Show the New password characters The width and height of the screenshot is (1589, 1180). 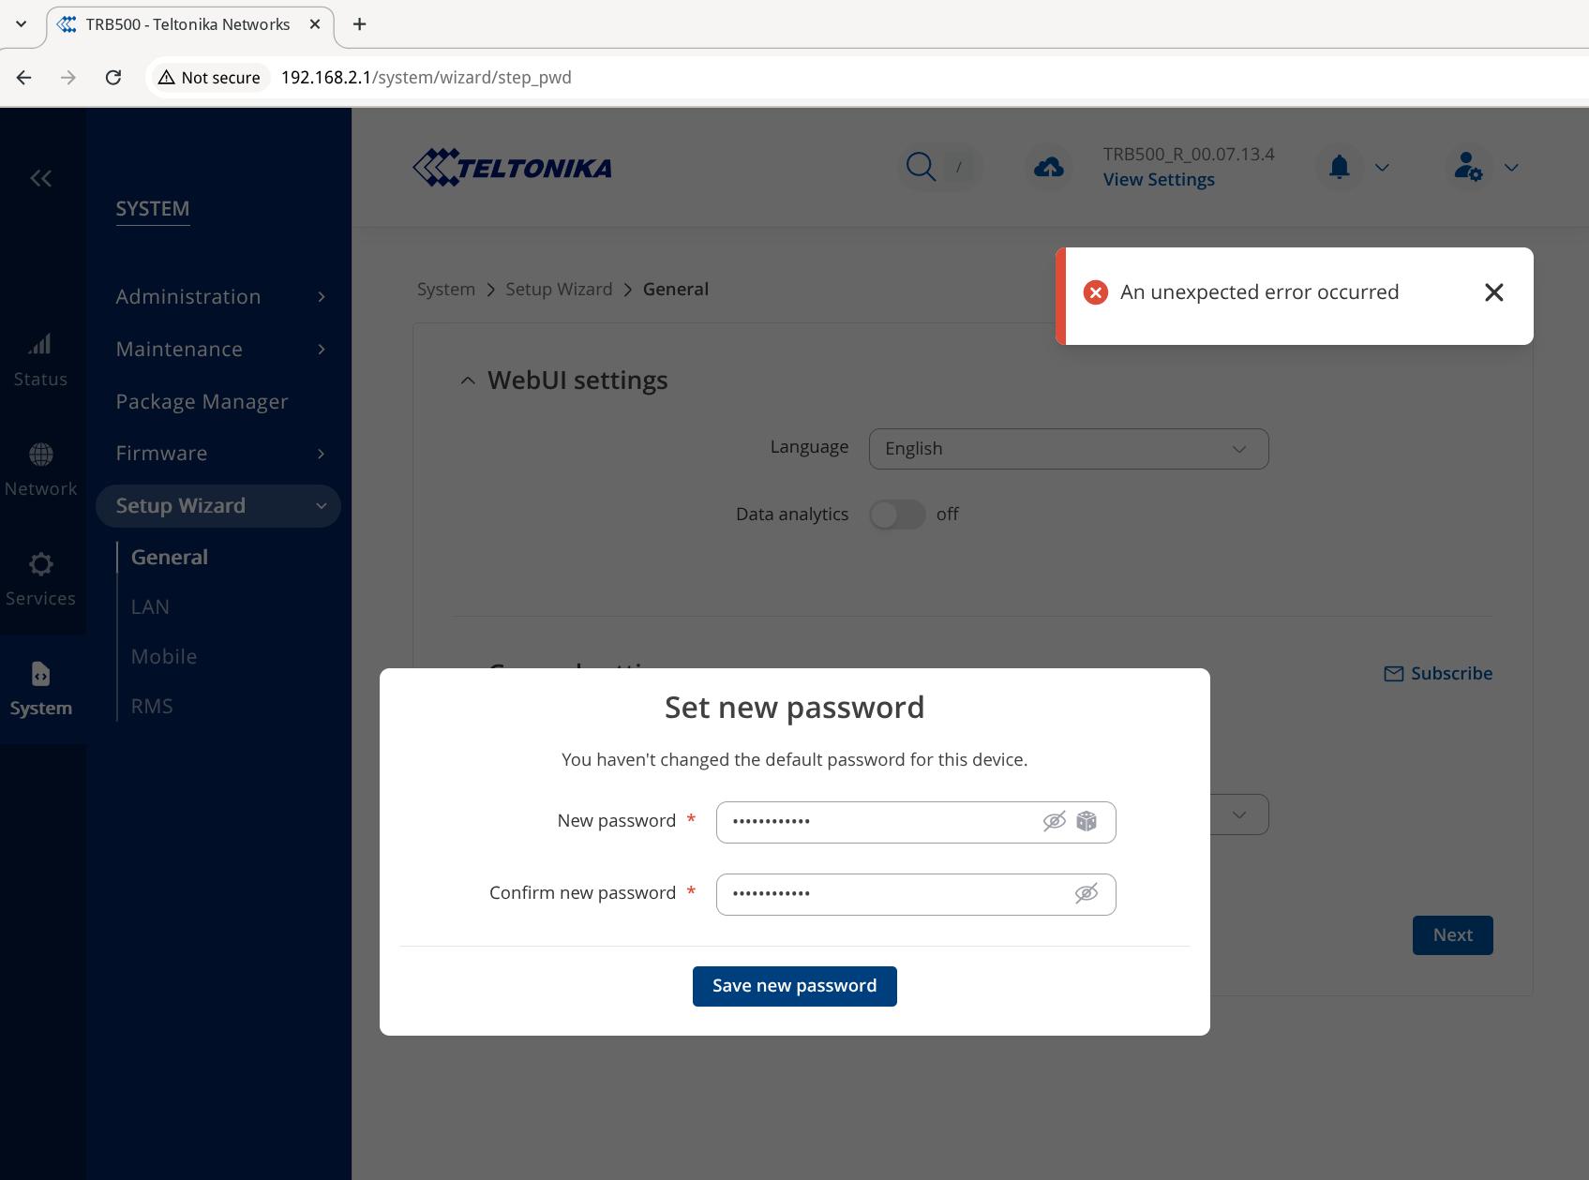[1055, 822]
